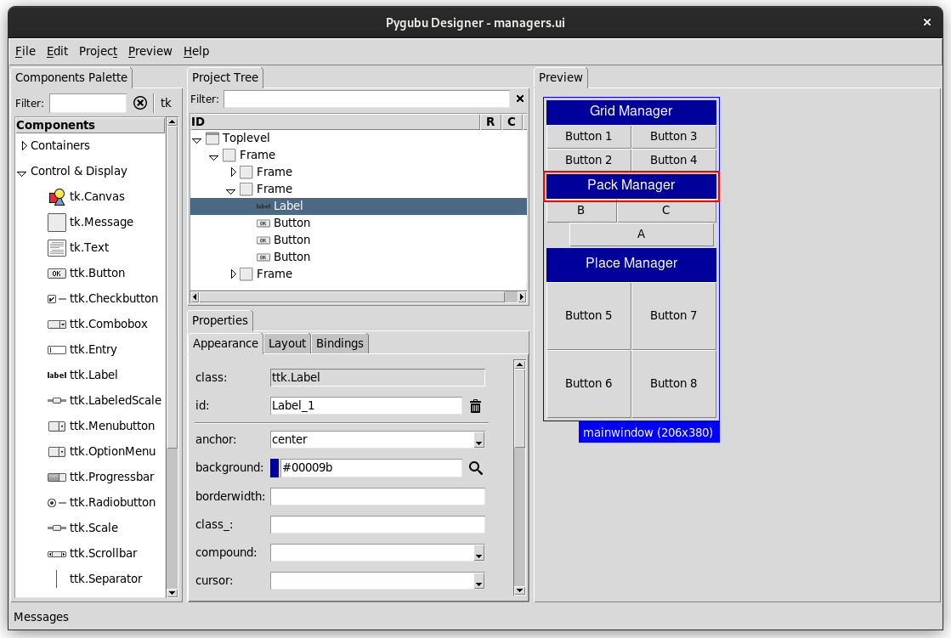Expand the first child Frame node

click(x=233, y=172)
